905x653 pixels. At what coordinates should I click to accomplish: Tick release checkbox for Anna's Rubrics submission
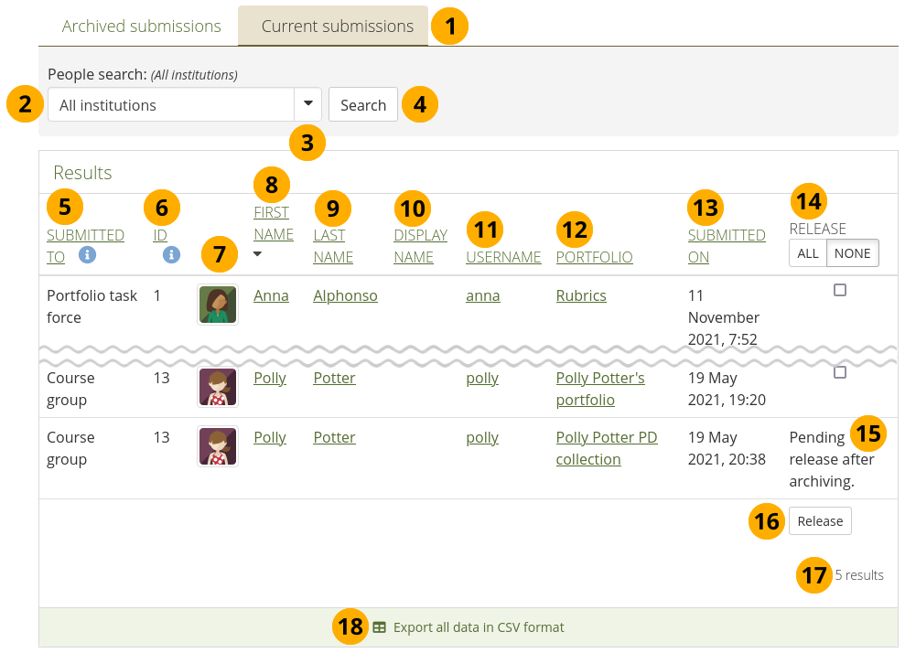(x=840, y=290)
